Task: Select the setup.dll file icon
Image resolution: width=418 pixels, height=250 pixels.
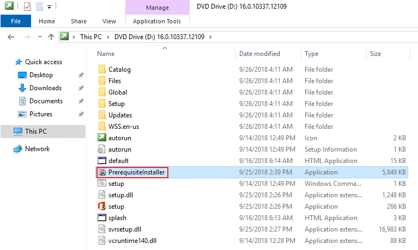Action: click(x=102, y=195)
